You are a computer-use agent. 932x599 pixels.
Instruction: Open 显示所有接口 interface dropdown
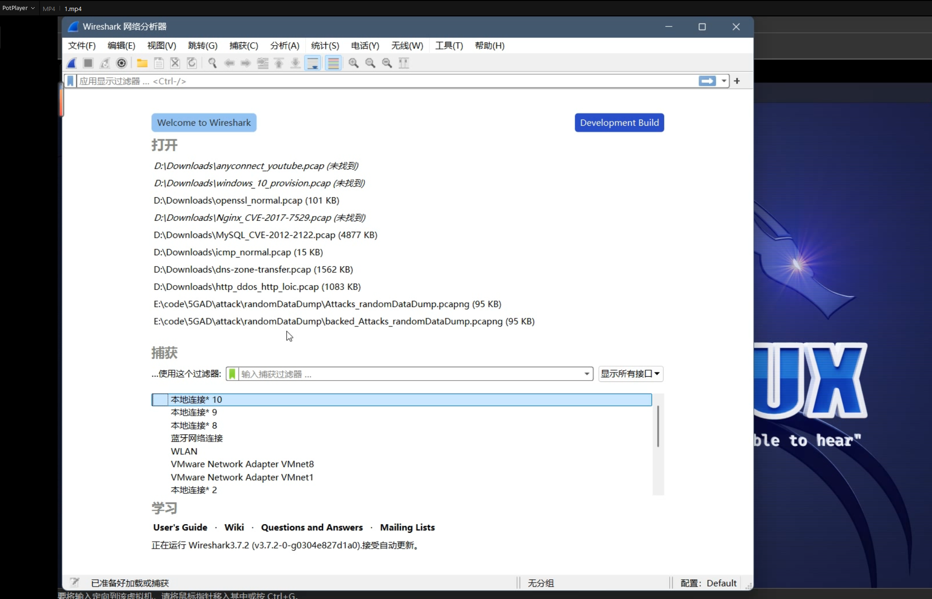coord(630,374)
